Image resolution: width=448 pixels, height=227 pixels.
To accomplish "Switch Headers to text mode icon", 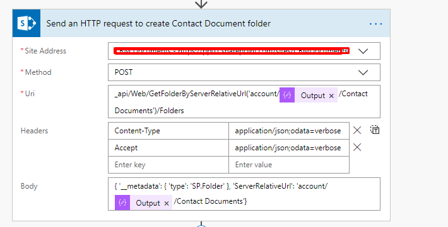I will [x=375, y=130].
